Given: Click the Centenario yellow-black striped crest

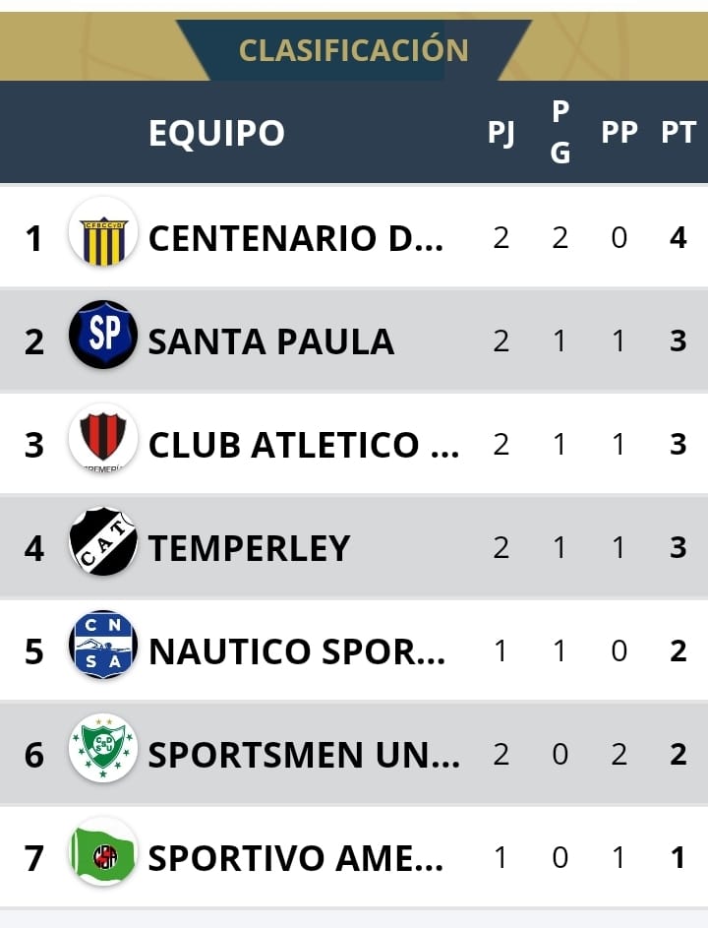Looking at the screenshot, I should [x=103, y=237].
